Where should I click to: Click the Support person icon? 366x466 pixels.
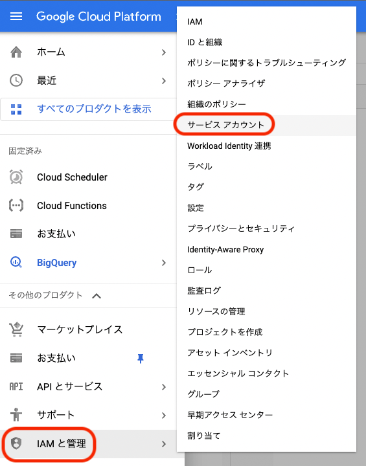[16, 415]
